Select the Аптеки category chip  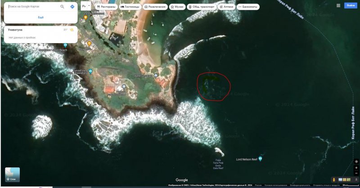(x=226, y=7)
